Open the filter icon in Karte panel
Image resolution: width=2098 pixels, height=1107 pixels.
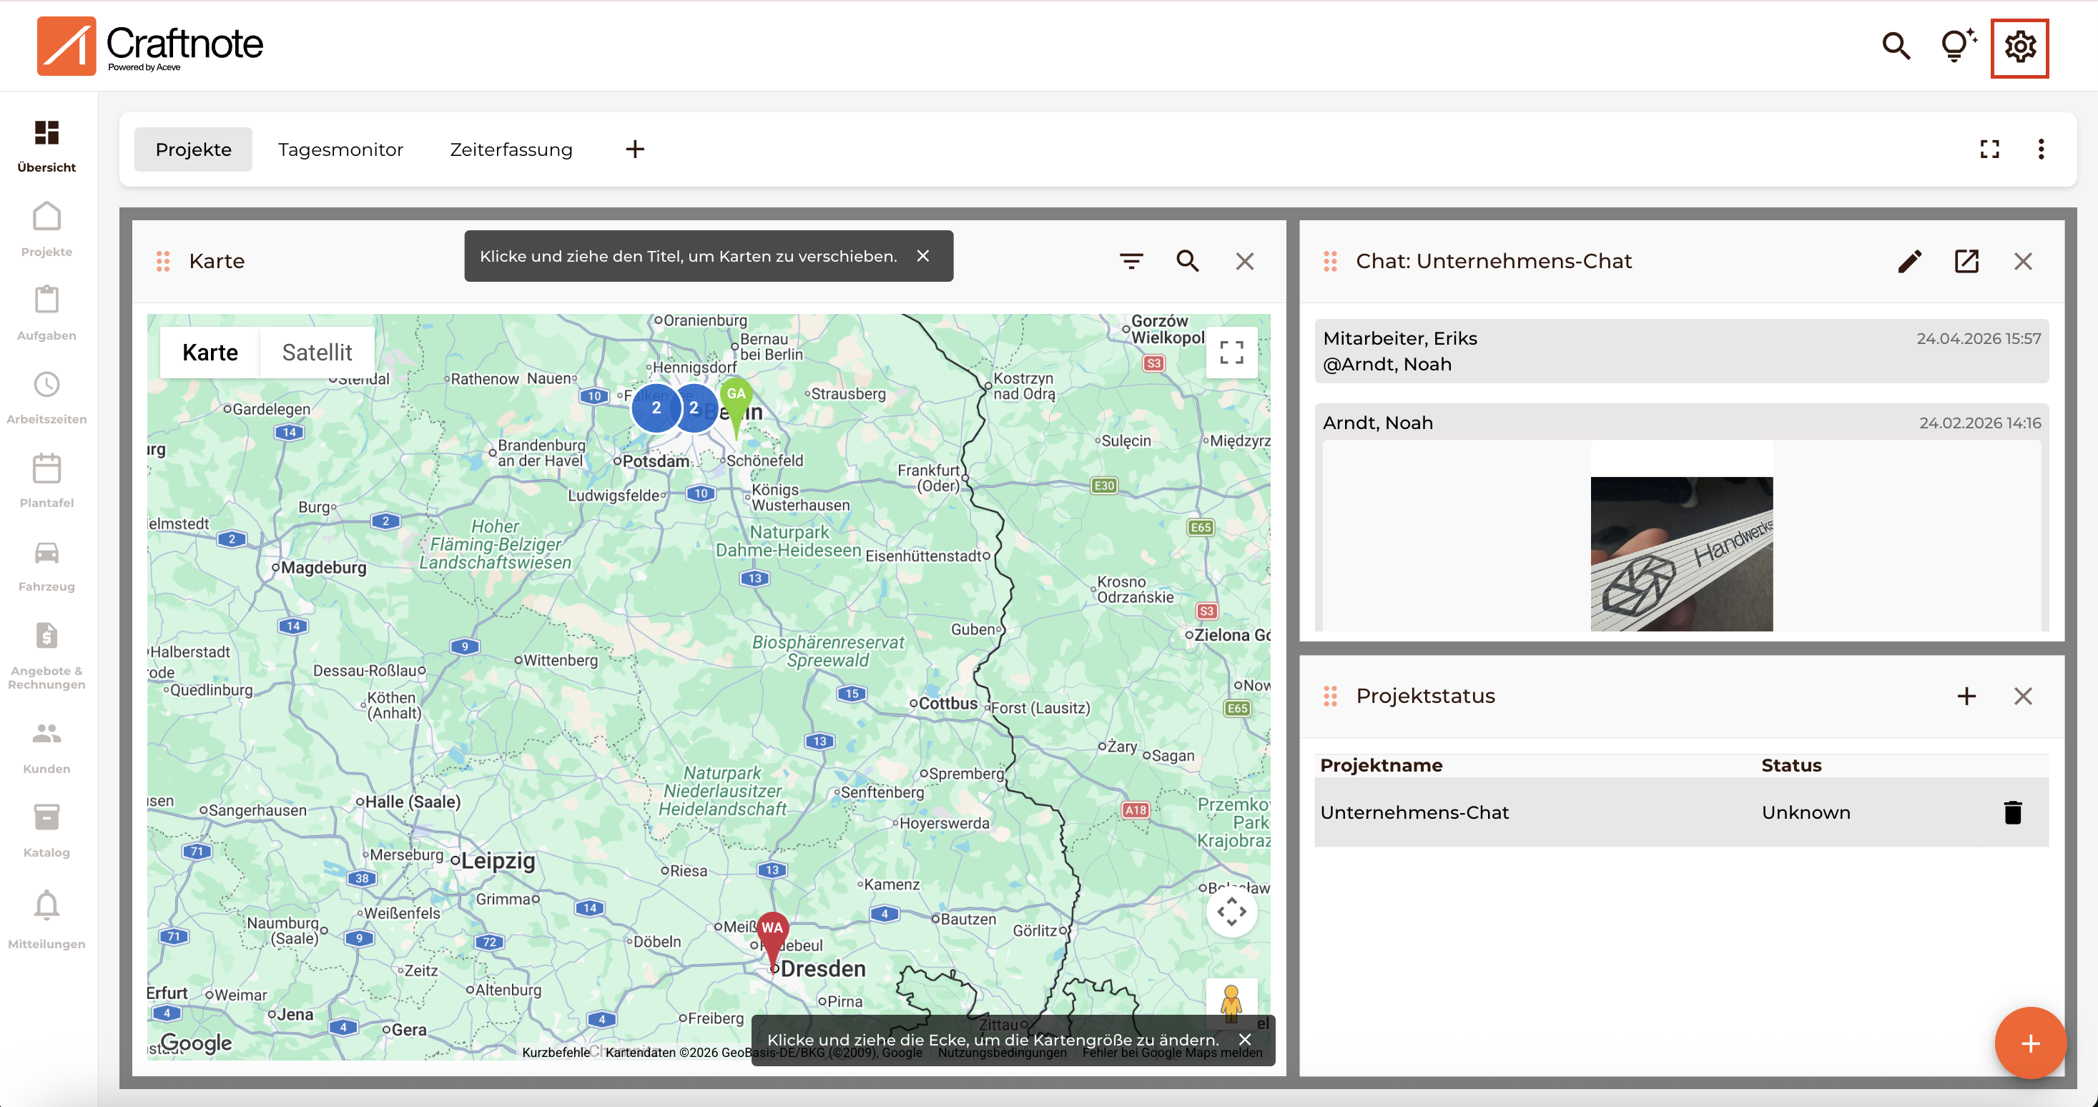(x=1131, y=261)
